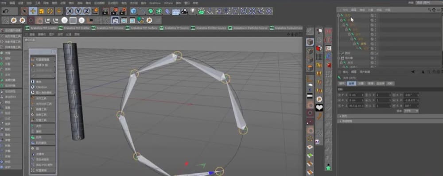Image resolution: width=443 pixels, height=176 pixels.
Task: Switch to the first Basic attribute tab
Action: 342,83
